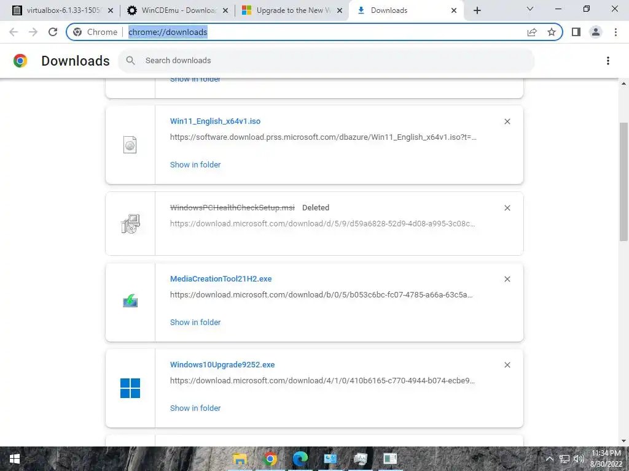Viewport: 629px width, 471px height.
Task: Click the magnifier icon in the Search downloads box
Action: pyautogui.click(x=130, y=61)
